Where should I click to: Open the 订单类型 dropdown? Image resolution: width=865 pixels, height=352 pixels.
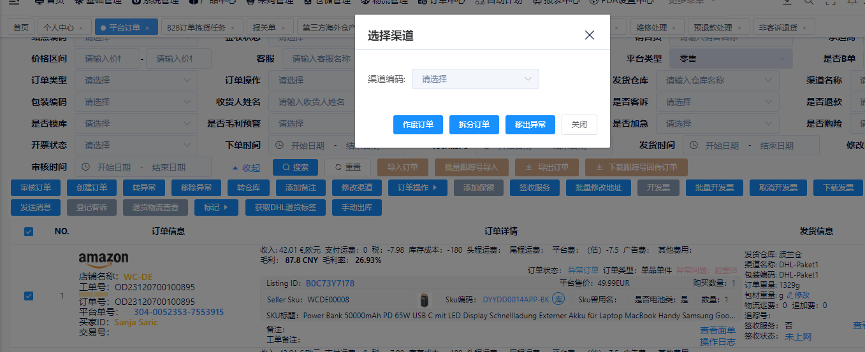click(136, 80)
